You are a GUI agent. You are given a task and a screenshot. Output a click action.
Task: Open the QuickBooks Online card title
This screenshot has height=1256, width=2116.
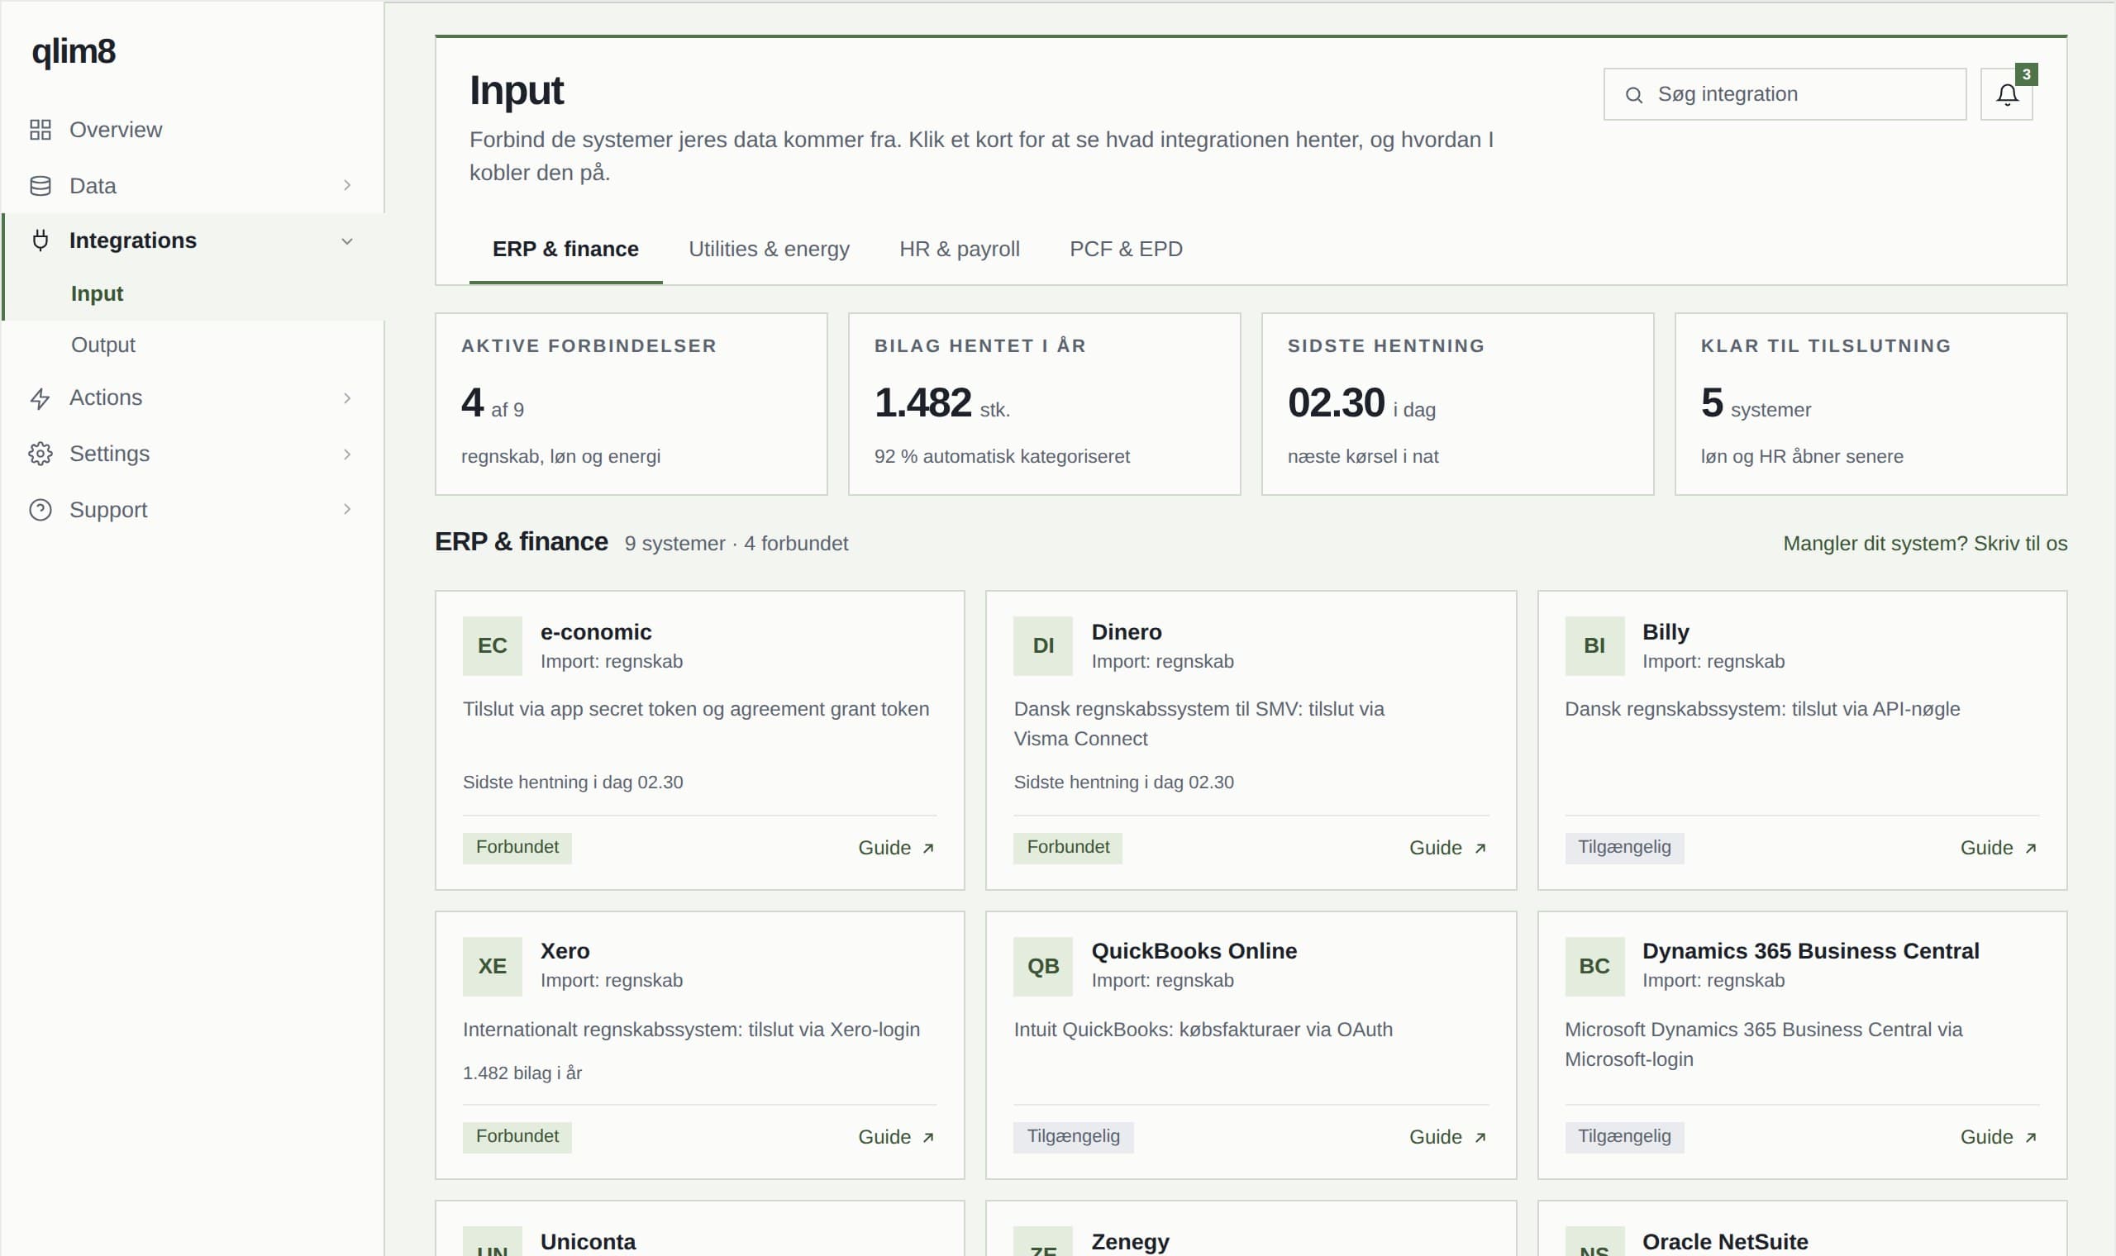(x=1194, y=951)
